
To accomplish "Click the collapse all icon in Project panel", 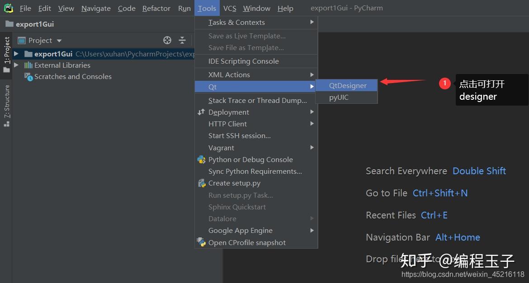I will coord(182,40).
